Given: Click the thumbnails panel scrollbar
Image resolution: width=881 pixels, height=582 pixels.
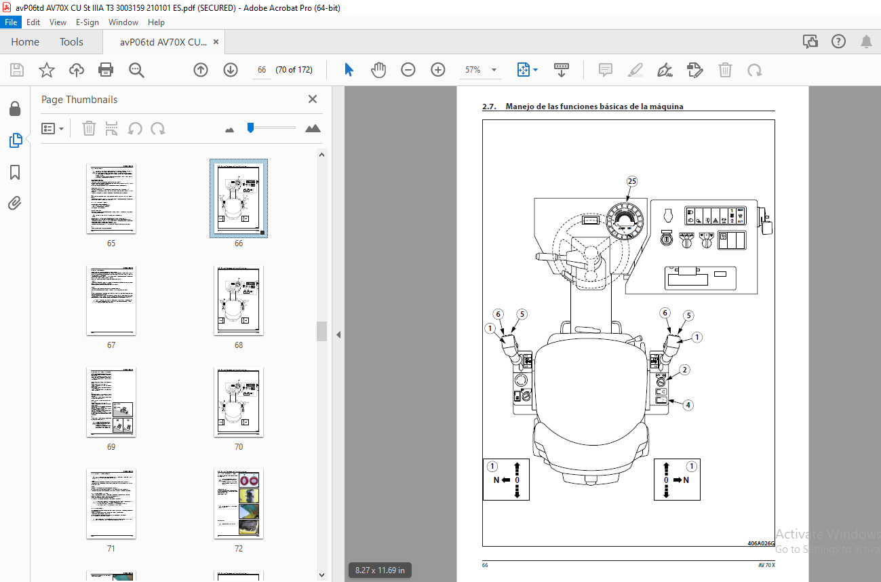Looking at the screenshot, I should point(321,331).
